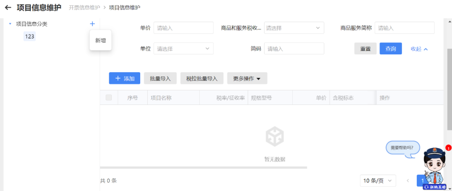
Task: Open the 需要帮助吗? help bubble
Action: pyautogui.click(x=402, y=148)
